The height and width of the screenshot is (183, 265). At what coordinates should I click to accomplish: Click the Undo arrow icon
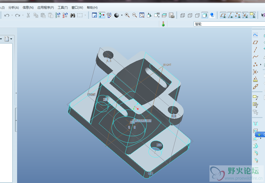point(7,15)
